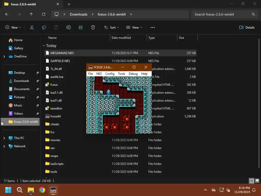
Task: Click chevron after Downloads in address bar
Action: tap(93, 14)
